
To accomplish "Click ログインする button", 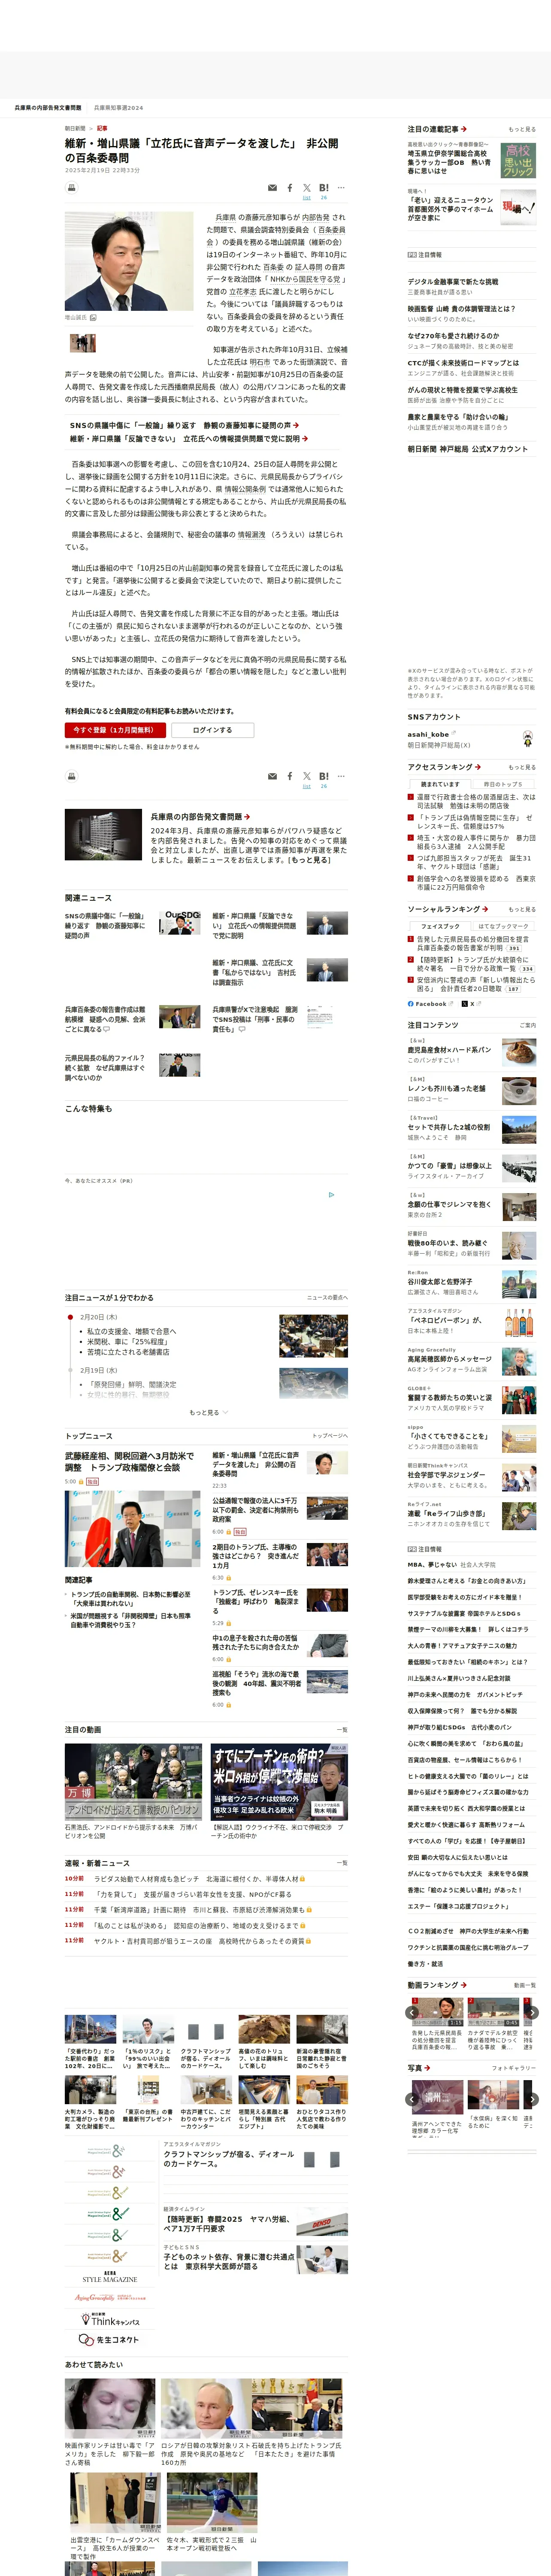I will click(212, 730).
